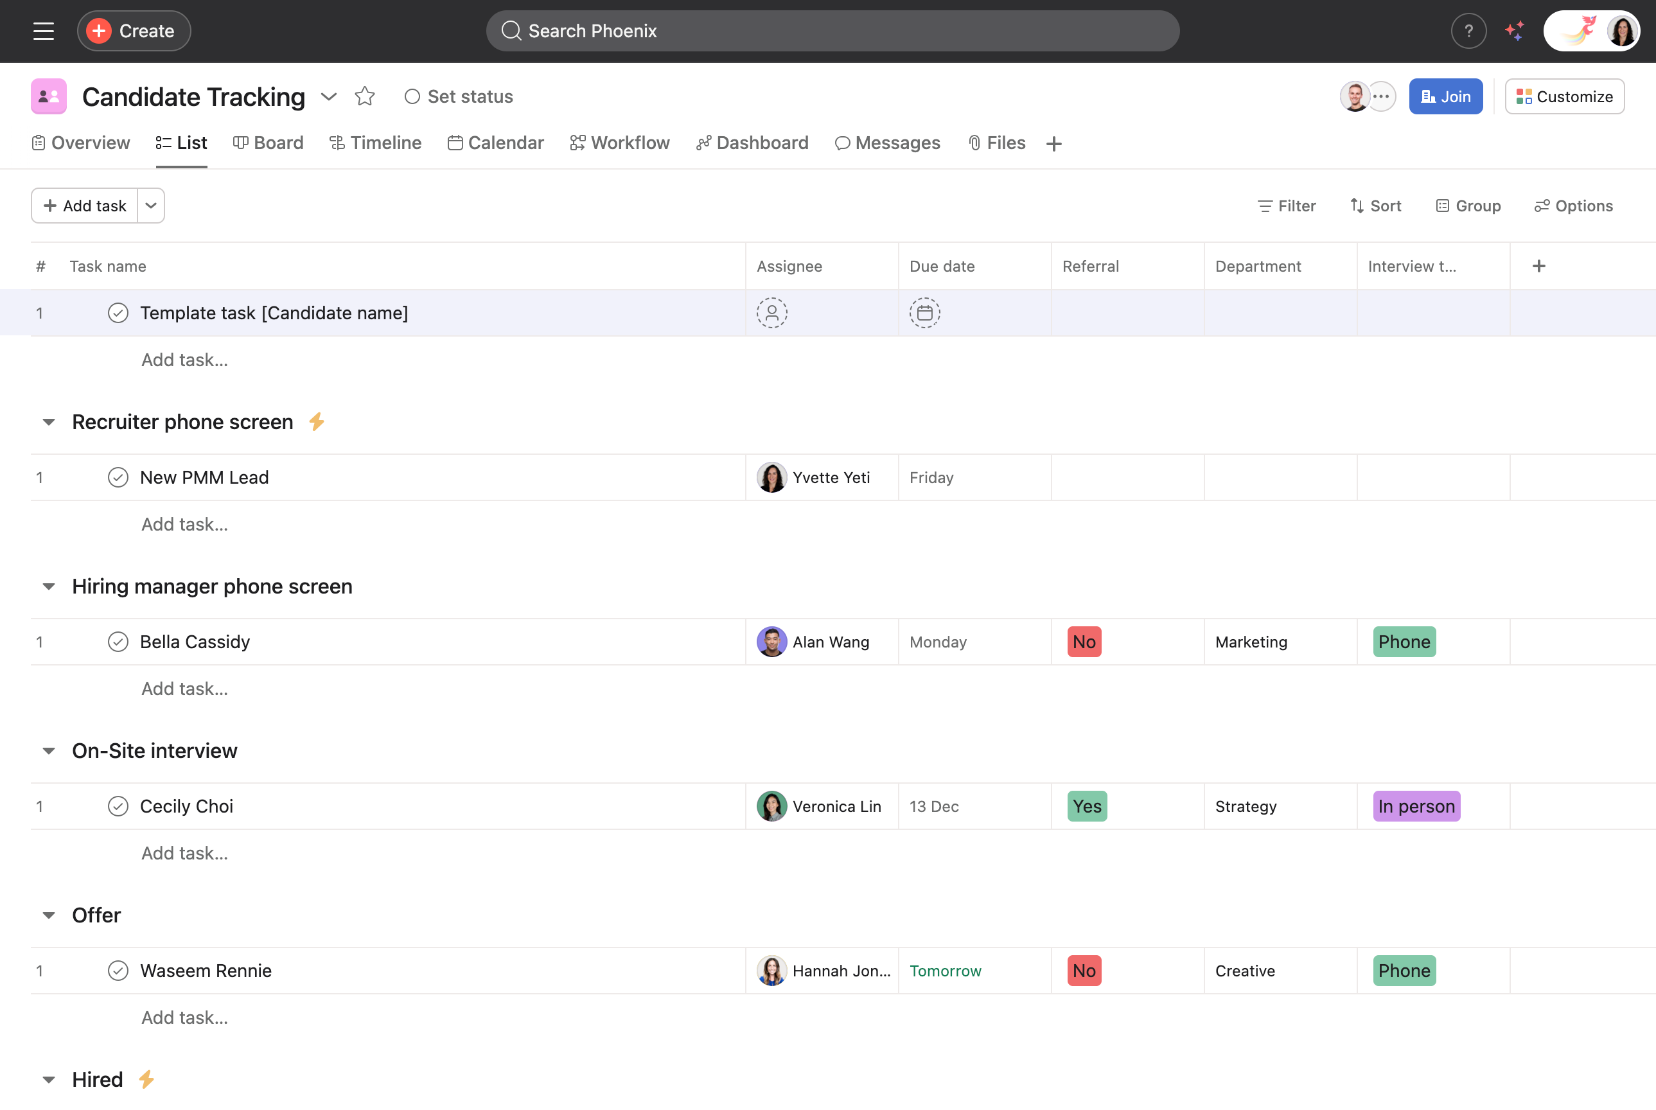Open the Create menu
The width and height of the screenshot is (1656, 1110).
coord(133,30)
